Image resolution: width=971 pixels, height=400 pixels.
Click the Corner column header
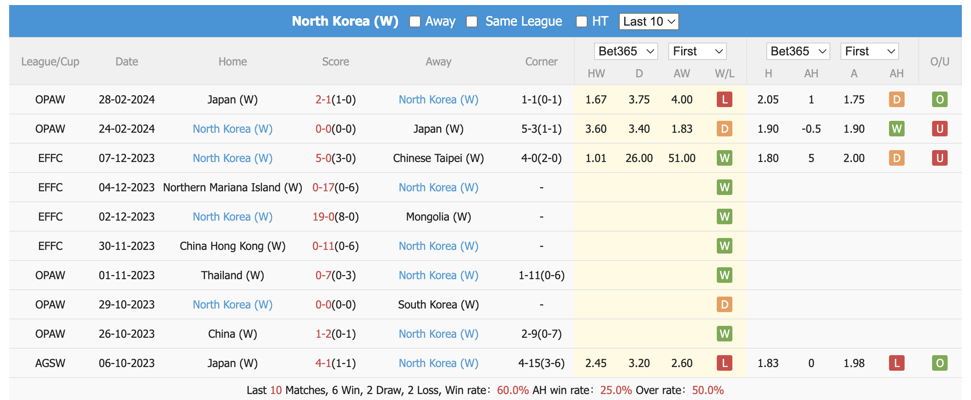541,61
